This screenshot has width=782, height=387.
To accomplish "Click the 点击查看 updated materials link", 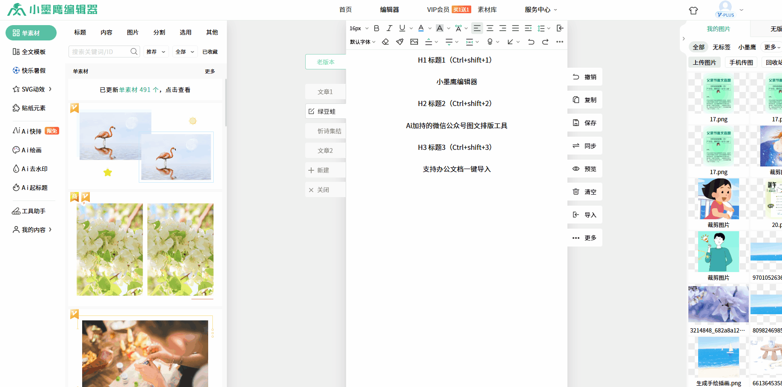I will (x=178, y=90).
